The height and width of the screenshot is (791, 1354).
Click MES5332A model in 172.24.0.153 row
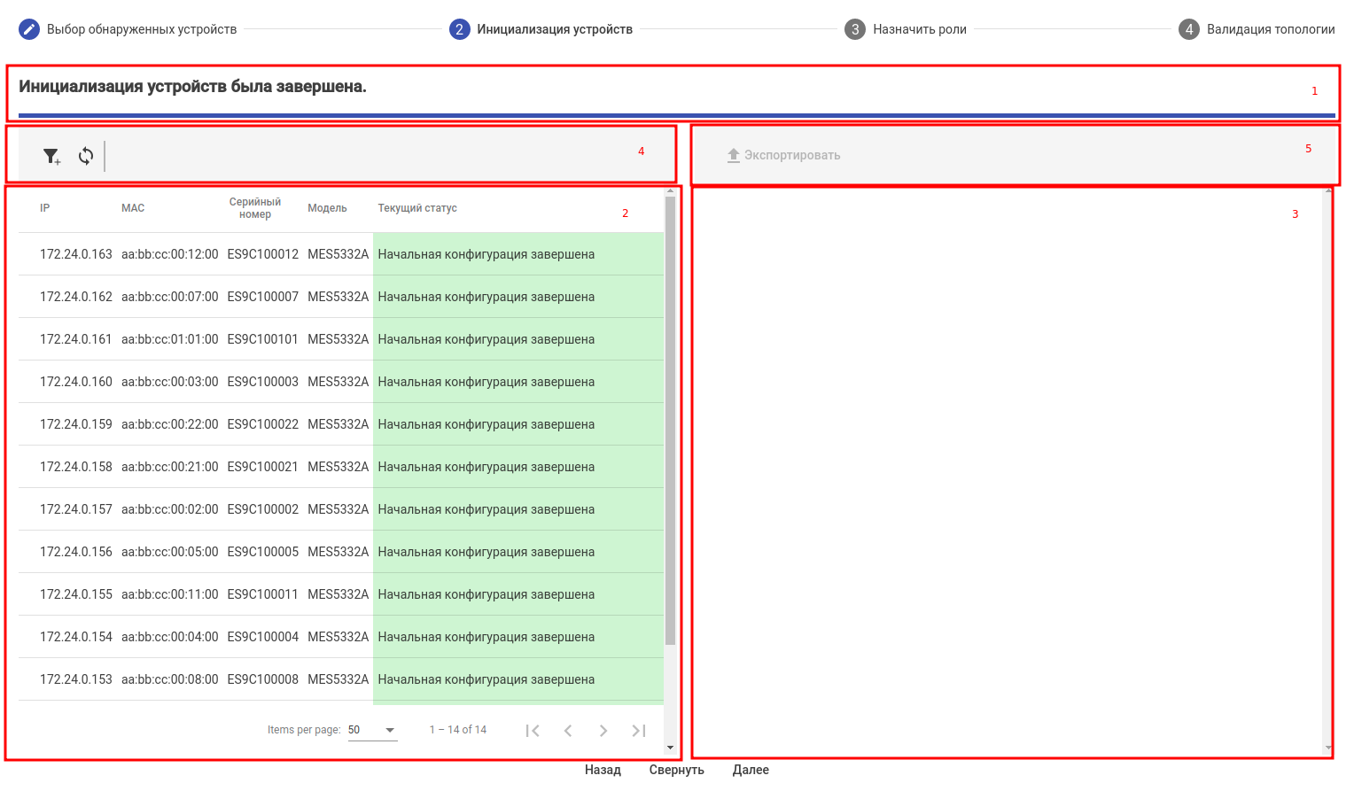pyautogui.click(x=338, y=679)
